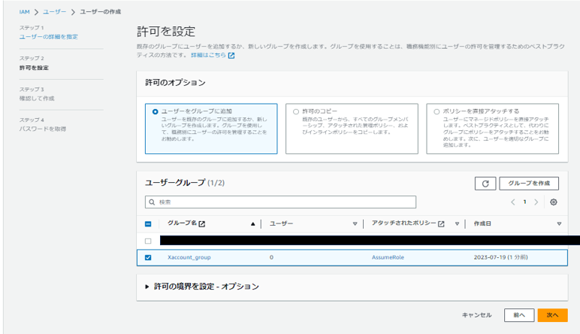Go to previous page chevron in pagination
The height and width of the screenshot is (334, 580).
point(513,202)
